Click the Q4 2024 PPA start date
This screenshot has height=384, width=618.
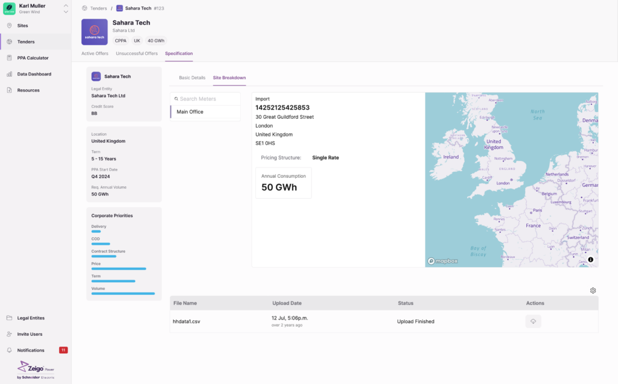101,177
